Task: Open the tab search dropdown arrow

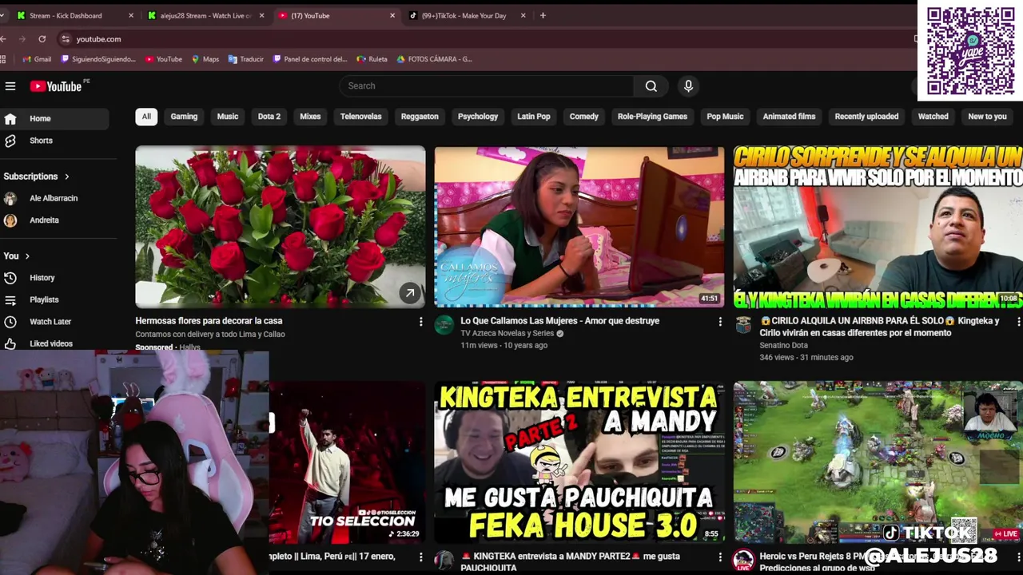Action: coord(3,15)
